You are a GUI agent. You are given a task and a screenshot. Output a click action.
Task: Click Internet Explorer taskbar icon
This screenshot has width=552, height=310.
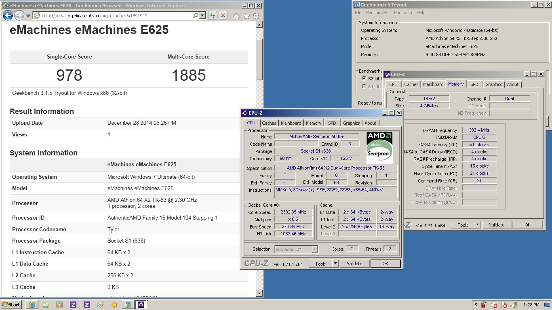click(x=32, y=305)
